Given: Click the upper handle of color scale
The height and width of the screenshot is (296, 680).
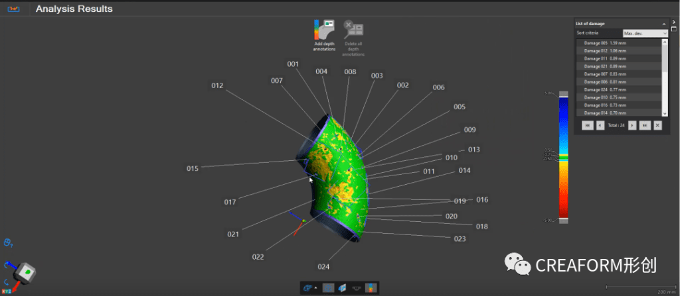Looking at the screenshot, I should [x=564, y=93].
